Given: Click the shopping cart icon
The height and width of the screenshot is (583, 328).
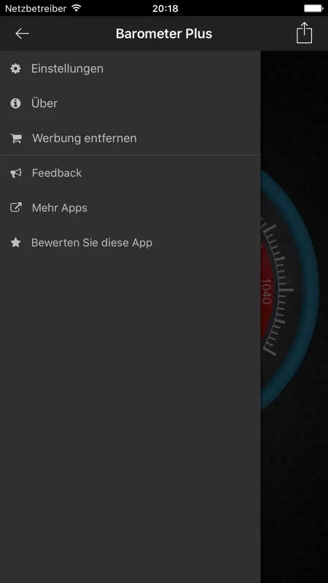Looking at the screenshot, I should pos(16,138).
